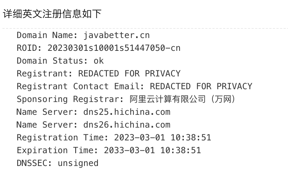This screenshot has height=177, width=288.
Task: Click the redacted contact email value
Action: tap(201, 86)
